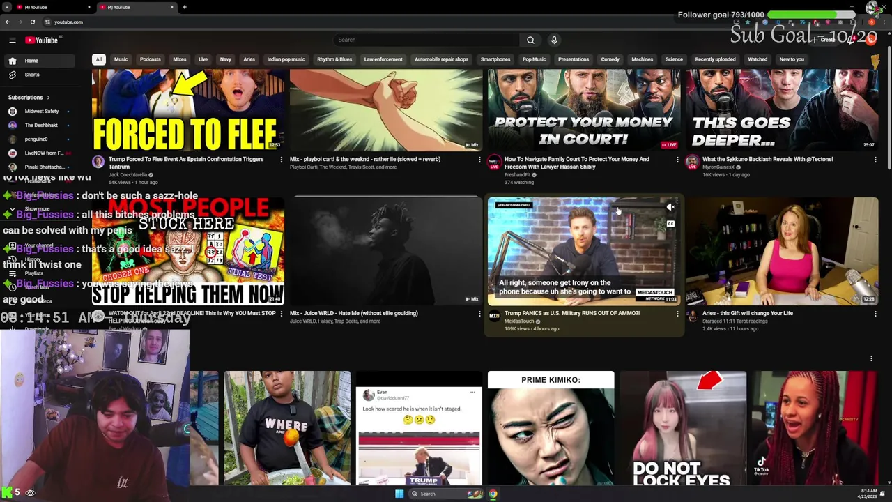Reload the page with the refresh icon
The image size is (892, 502).
(x=32, y=22)
